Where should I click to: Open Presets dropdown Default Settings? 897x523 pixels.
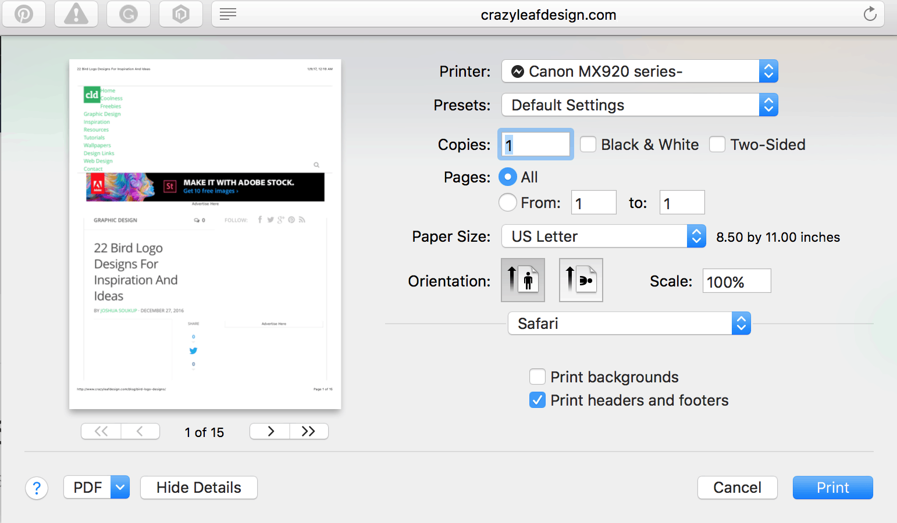(639, 105)
